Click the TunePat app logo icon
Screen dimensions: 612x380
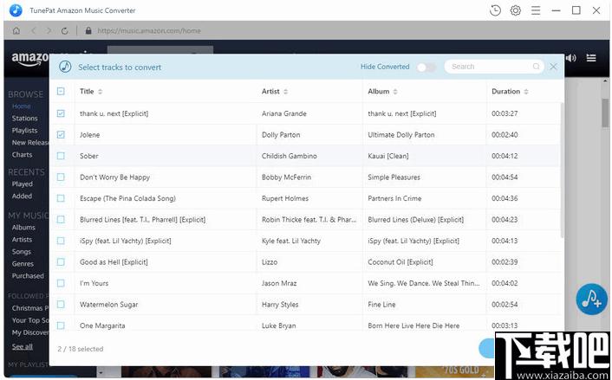pos(16,10)
